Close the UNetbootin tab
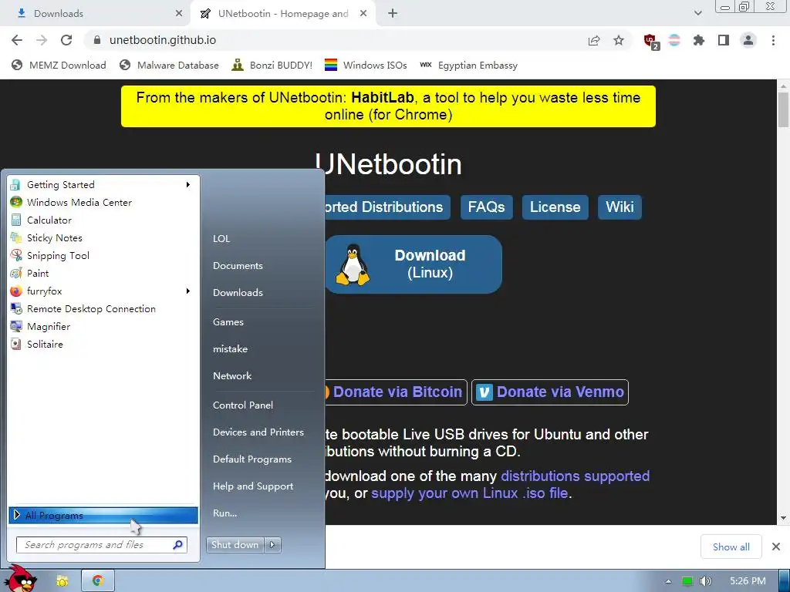This screenshot has height=592, width=790. point(363,14)
